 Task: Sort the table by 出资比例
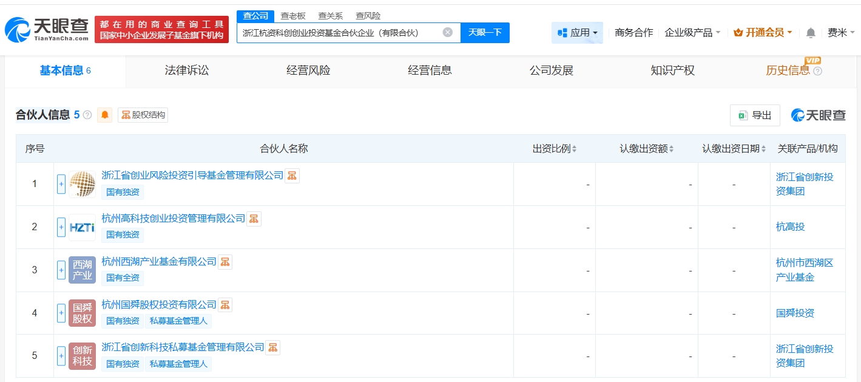[x=555, y=149]
